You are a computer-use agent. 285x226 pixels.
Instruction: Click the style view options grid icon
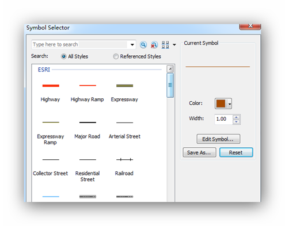(165, 45)
